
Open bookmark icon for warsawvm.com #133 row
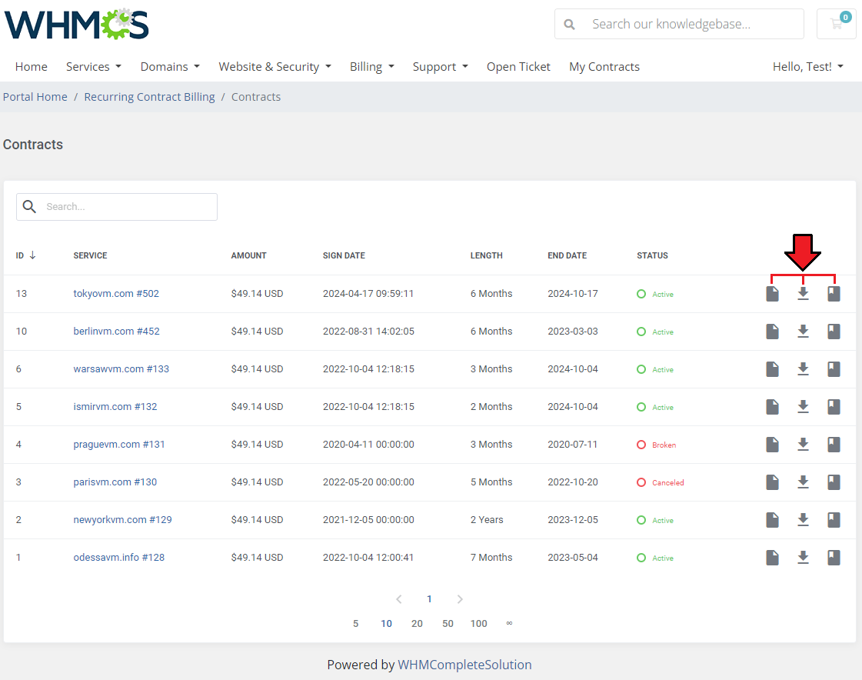[x=834, y=369]
